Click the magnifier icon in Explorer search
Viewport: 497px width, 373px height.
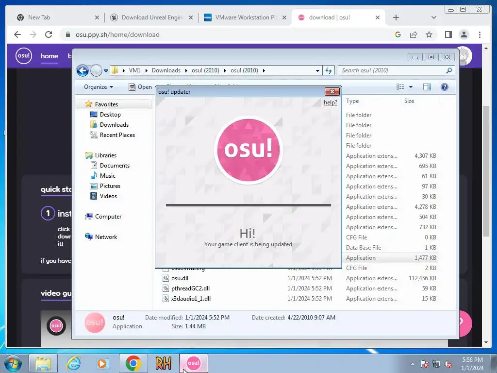(449, 70)
